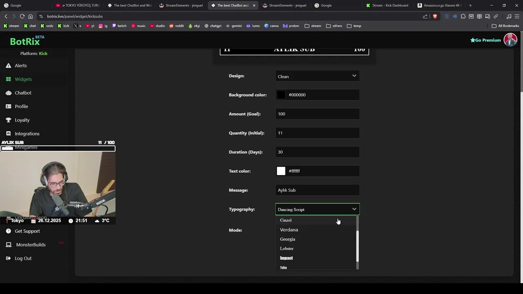The height and width of the screenshot is (294, 523).
Task: Click the Typography list scrollbar
Action: 358,246
